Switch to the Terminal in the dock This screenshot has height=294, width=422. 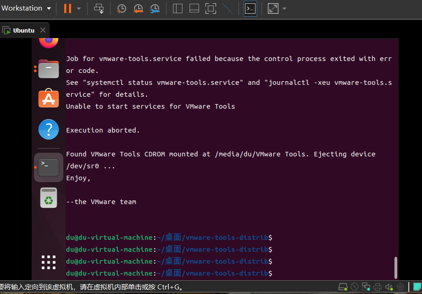coord(49,167)
